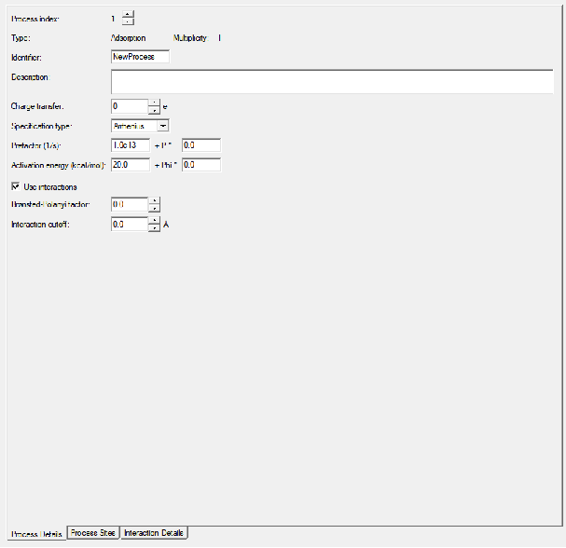Decrement the Bronsted-Polanyi factor

[154, 209]
